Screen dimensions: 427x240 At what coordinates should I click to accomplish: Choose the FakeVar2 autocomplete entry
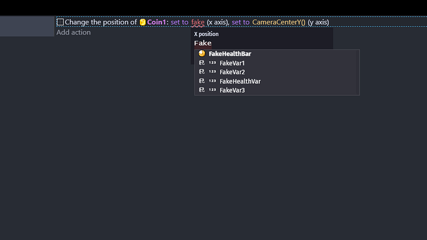point(277,72)
